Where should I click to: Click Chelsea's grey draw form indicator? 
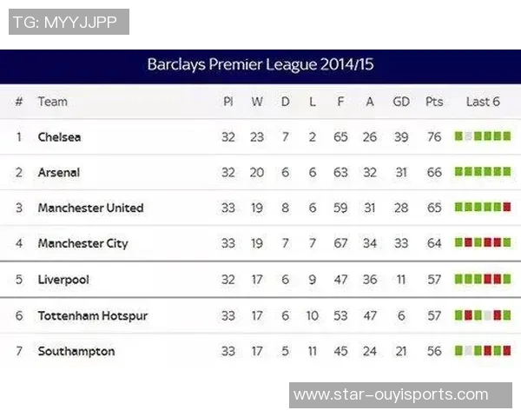click(469, 136)
